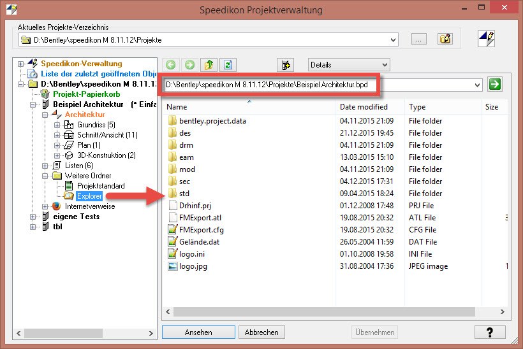Click the Speedikon title bar app icon

point(11,9)
